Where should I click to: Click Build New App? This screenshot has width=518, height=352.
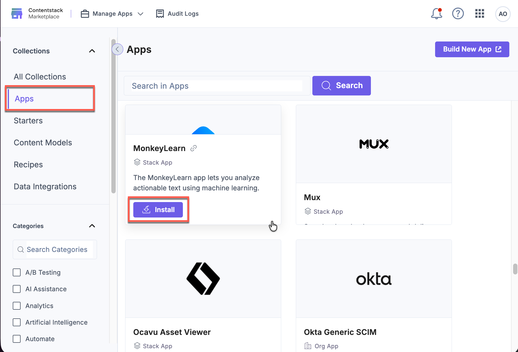coord(472,49)
